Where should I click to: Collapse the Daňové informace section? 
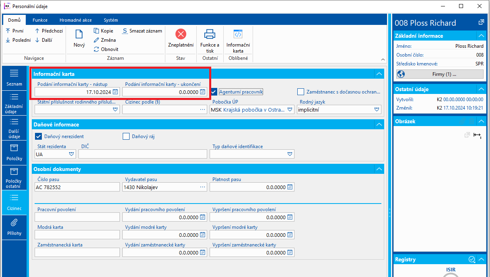click(x=379, y=124)
